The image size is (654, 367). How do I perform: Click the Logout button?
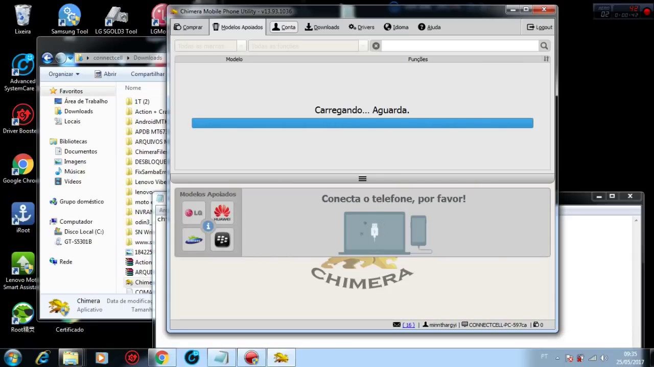[x=539, y=27]
